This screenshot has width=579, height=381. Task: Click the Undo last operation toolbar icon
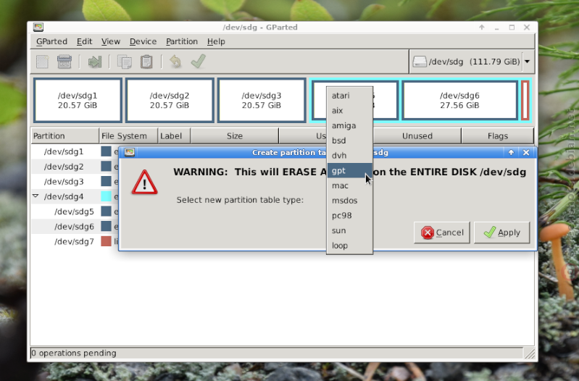(x=175, y=62)
